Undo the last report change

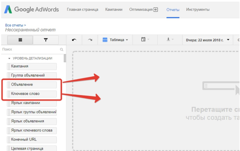click(74, 40)
